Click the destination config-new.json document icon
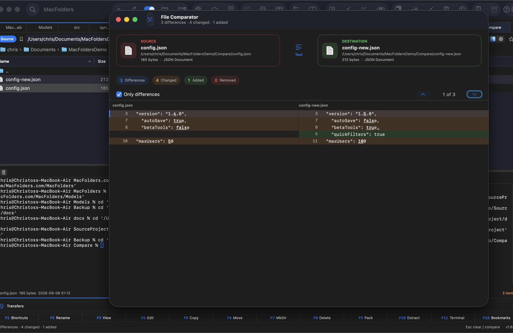 pyautogui.click(x=330, y=51)
